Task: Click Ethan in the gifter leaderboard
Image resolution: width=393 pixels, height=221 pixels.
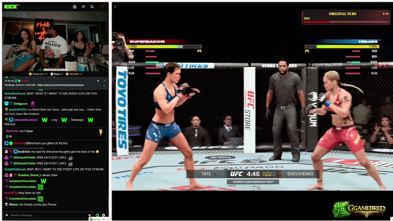Action: (56, 74)
